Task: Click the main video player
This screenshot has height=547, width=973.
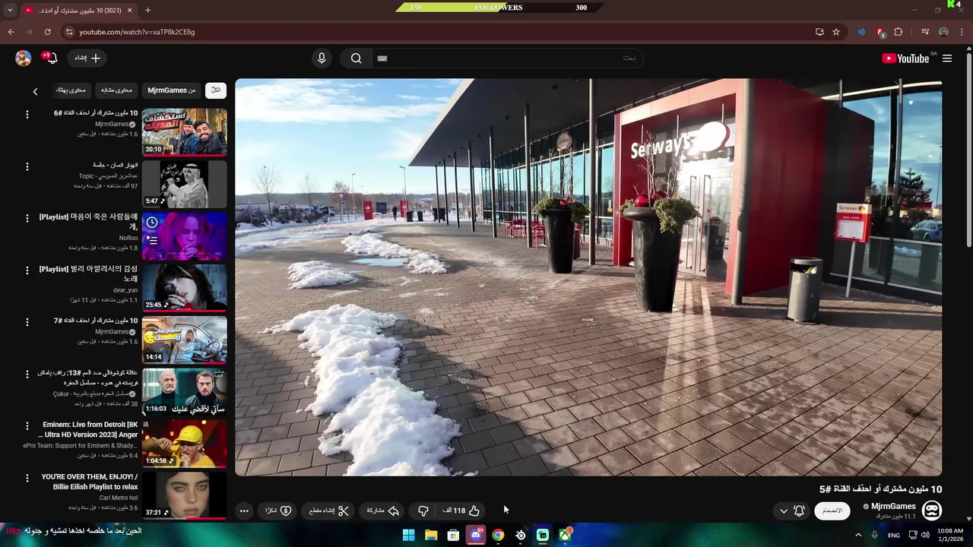Action: (588, 277)
